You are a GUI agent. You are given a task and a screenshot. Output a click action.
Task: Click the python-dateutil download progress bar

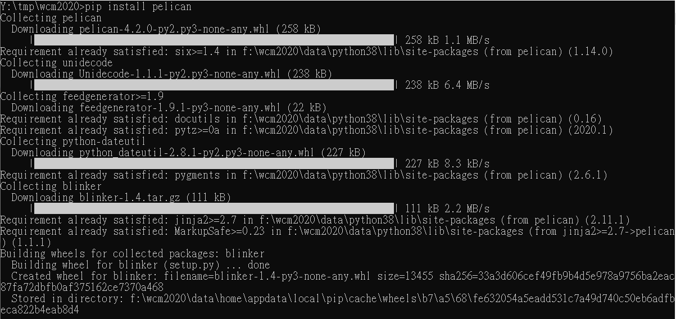215,163
